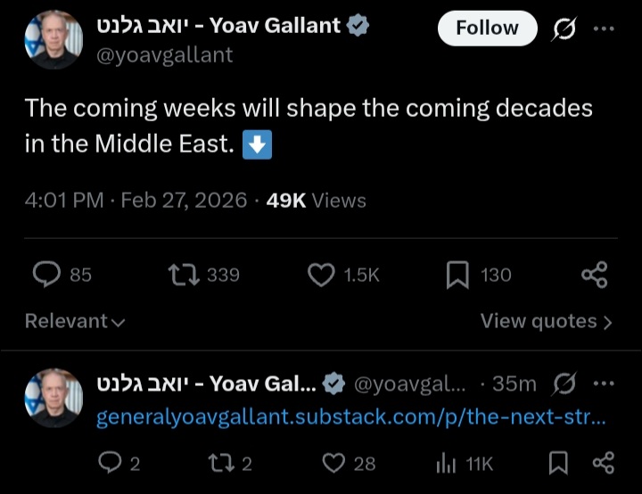Image resolution: width=642 pixels, height=494 pixels.
Task: Expand the Relevant sort dropdown
Action: point(75,321)
